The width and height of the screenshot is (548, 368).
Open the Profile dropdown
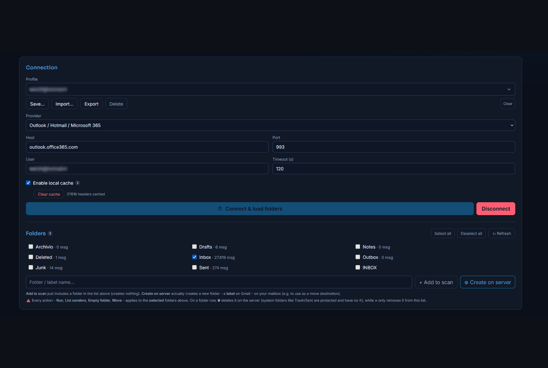click(x=270, y=89)
